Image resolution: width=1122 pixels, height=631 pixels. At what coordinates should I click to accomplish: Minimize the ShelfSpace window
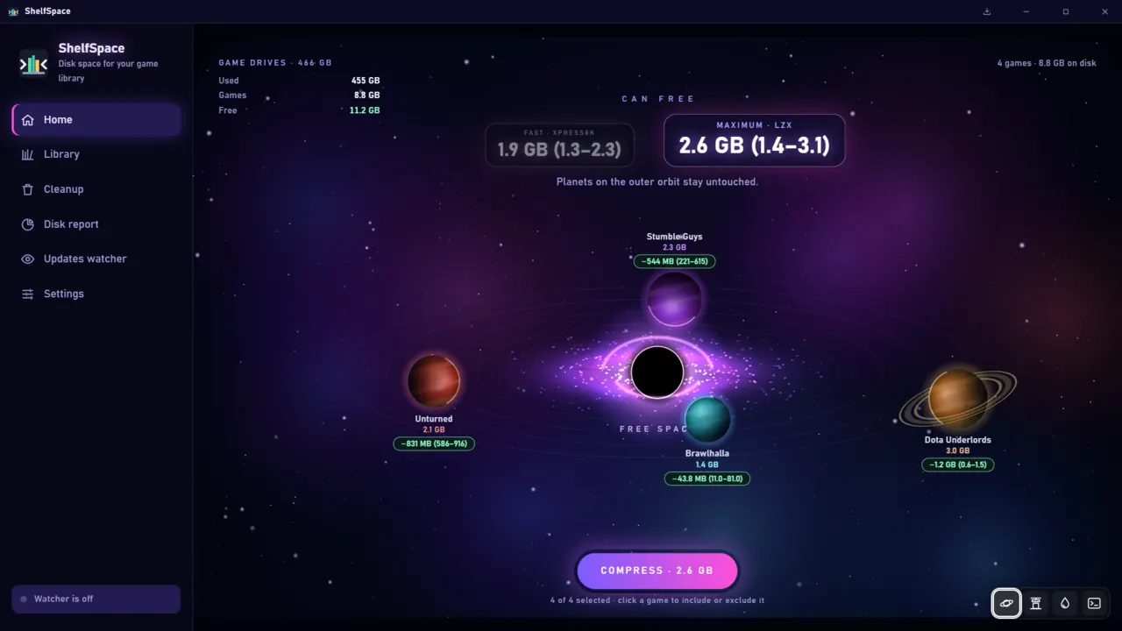(x=1026, y=11)
